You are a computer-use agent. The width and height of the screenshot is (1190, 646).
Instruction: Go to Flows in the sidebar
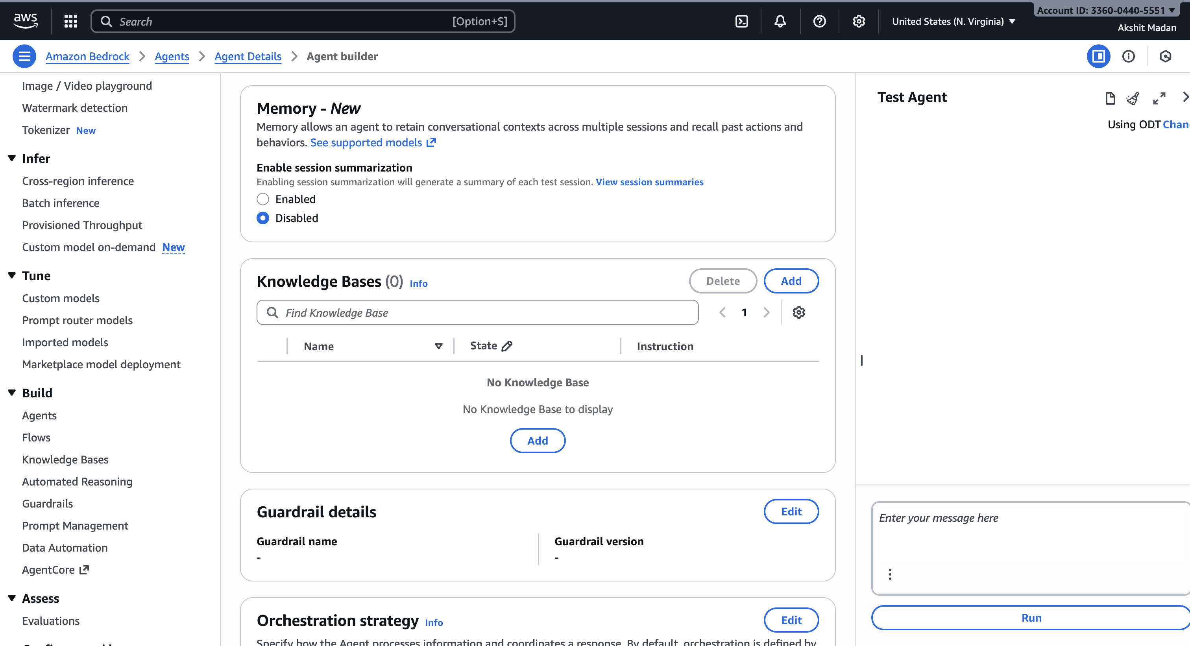[36, 437]
